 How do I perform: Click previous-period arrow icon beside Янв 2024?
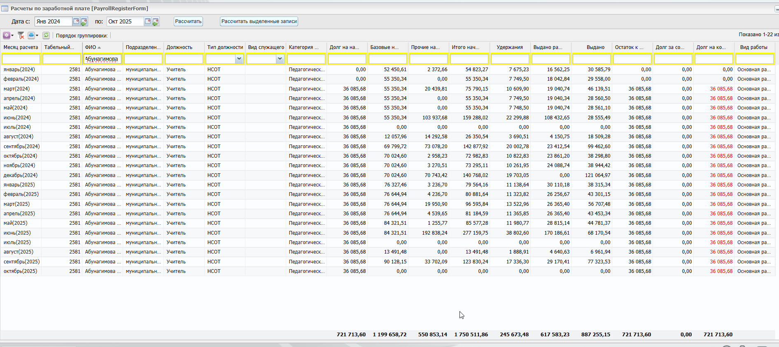click(x=84, y=22)
